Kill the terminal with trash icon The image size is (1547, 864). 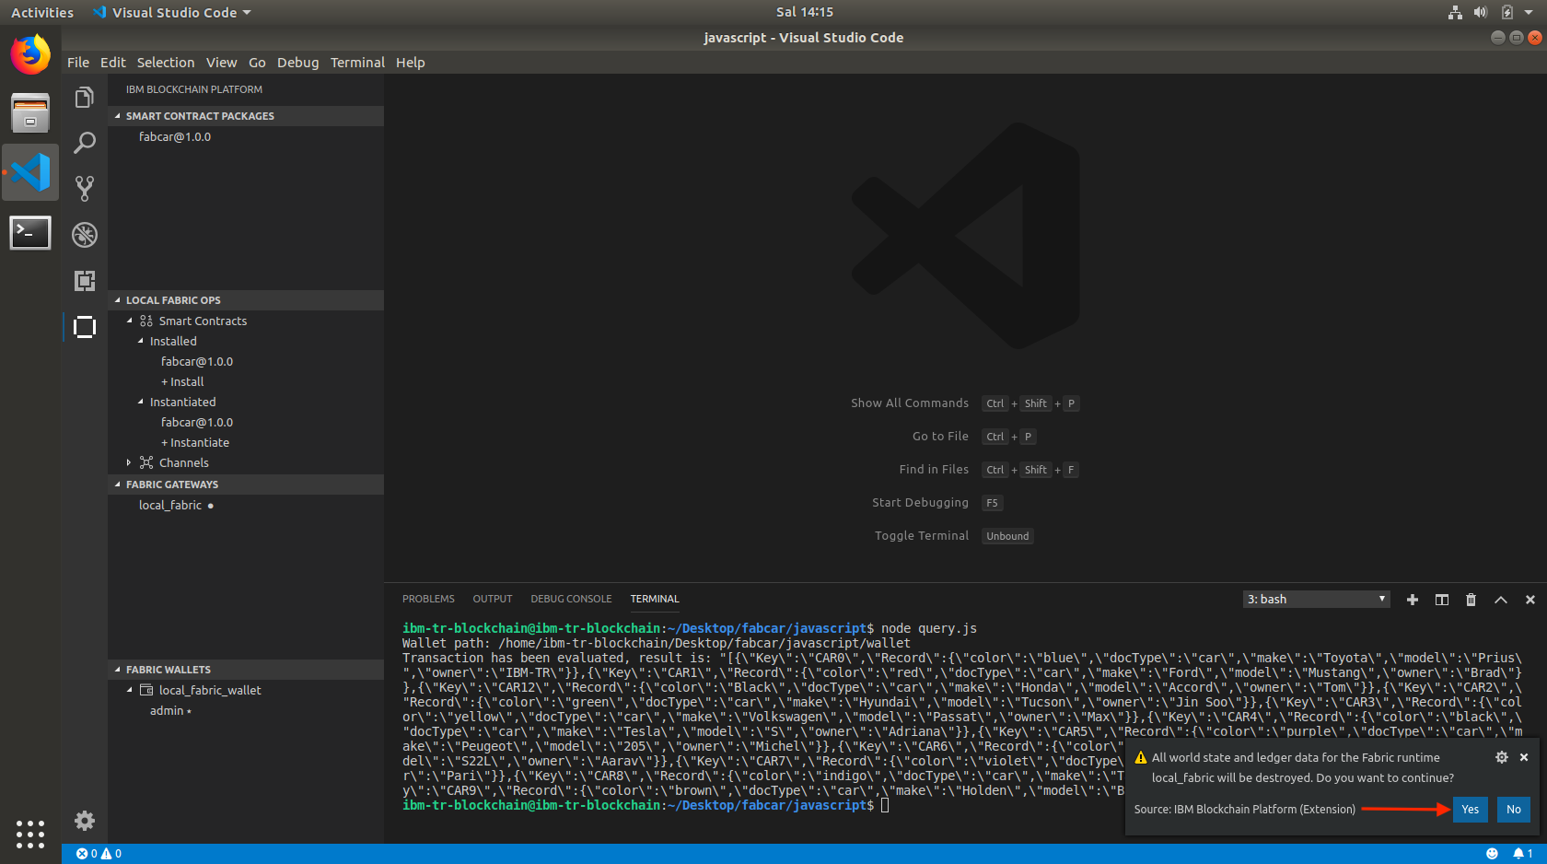coord(1471,600)
